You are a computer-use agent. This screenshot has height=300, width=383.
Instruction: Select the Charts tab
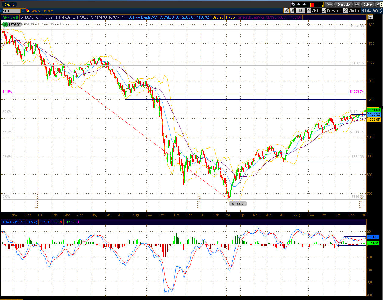click(9, 5)
